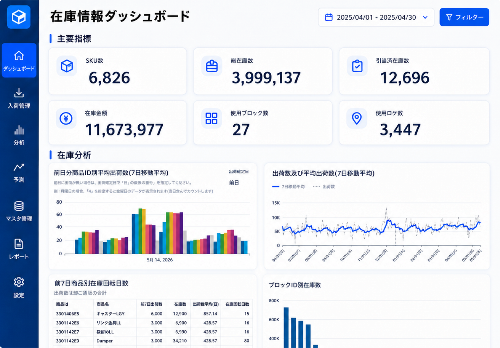Screen dimensions: 500x348
Task: Click the 主要指標 section heading
Action: pyautogui.click(x=74, y=39)
